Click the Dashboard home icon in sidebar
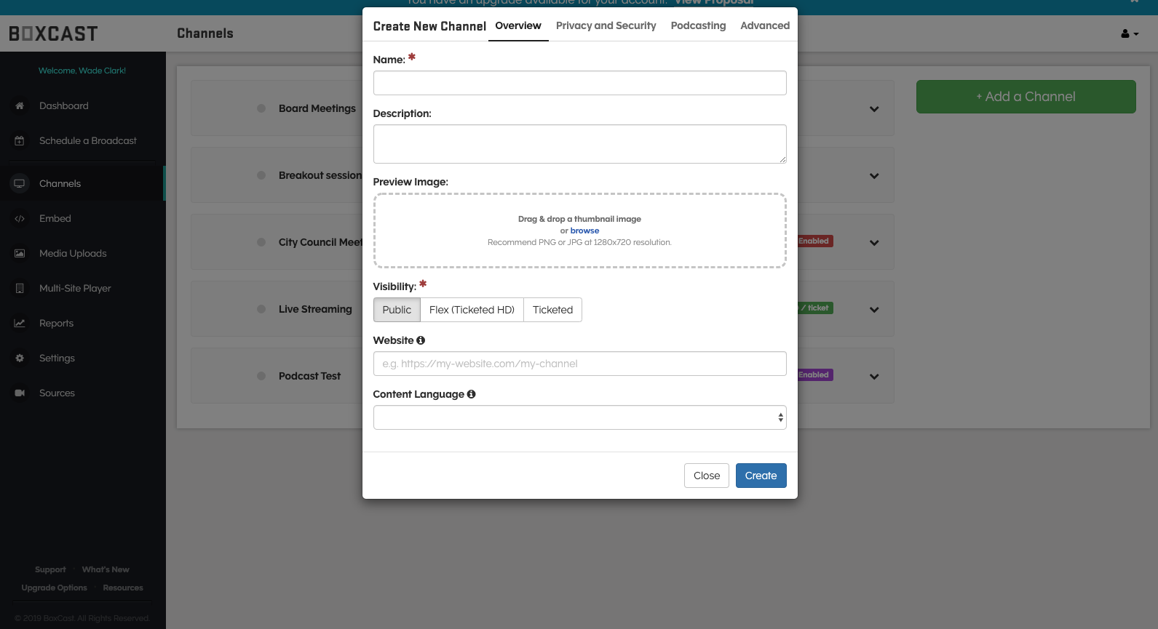 (x=20, y=106)
